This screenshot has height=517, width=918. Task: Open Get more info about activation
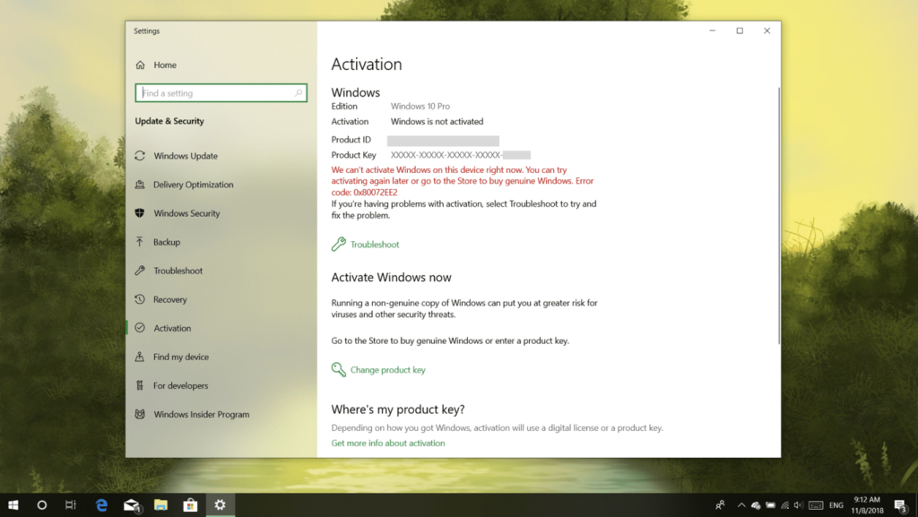point(388,443)
